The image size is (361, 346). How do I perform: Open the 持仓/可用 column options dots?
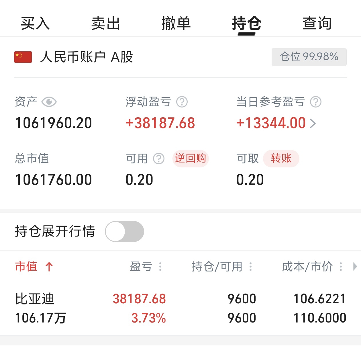point(251,267)
